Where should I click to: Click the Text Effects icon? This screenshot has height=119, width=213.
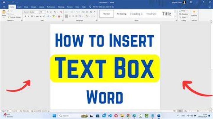[48, 16]
